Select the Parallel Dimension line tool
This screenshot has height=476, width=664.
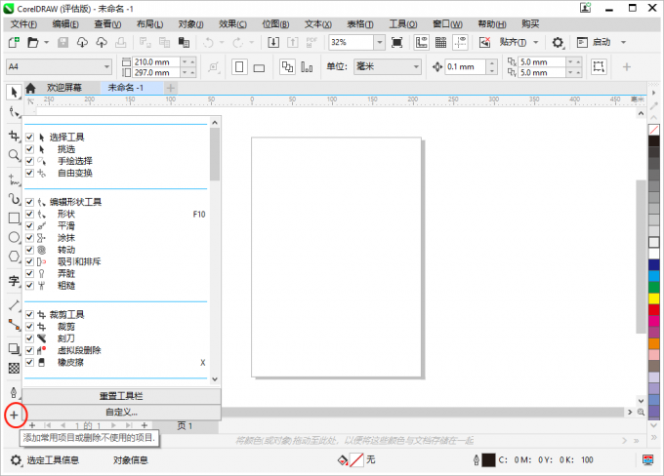(x=14, y=304)
